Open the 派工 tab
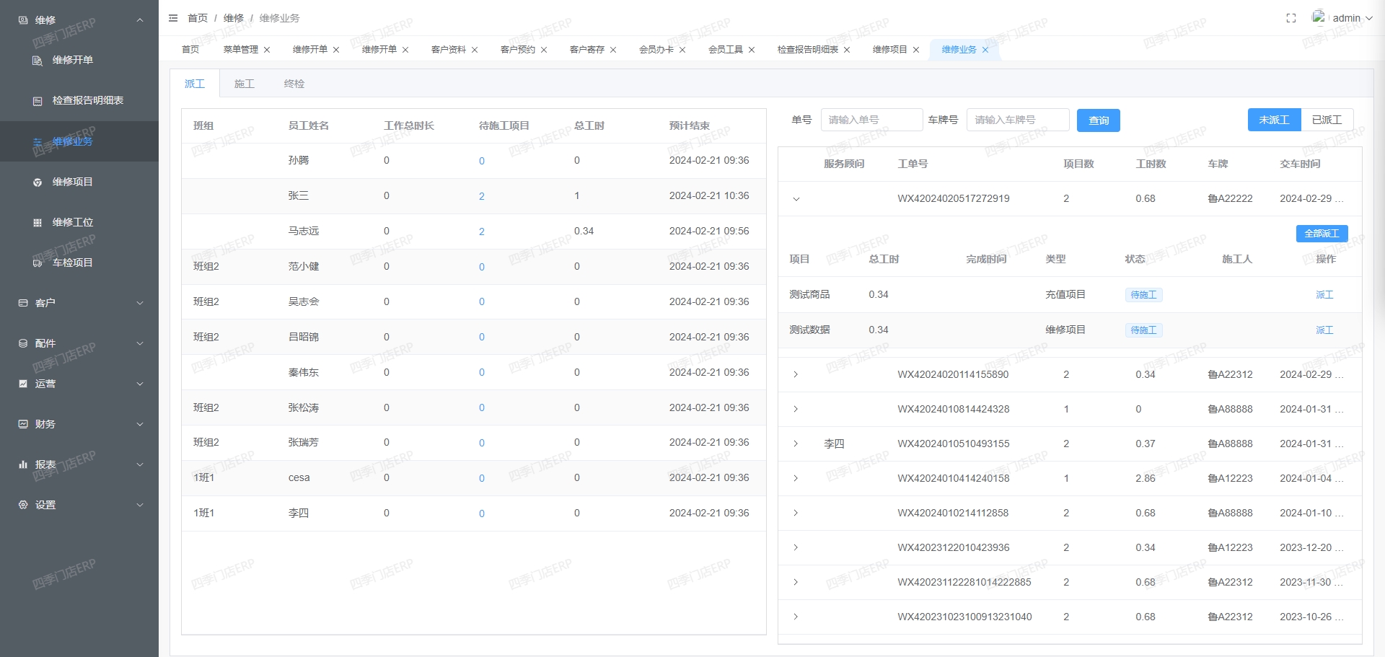The width and height of the screenshot is (1385, 657). pyautogui.click(x=195, y=84)
